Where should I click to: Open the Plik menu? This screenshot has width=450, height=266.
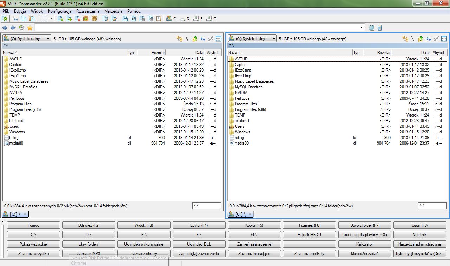point(6,11)
